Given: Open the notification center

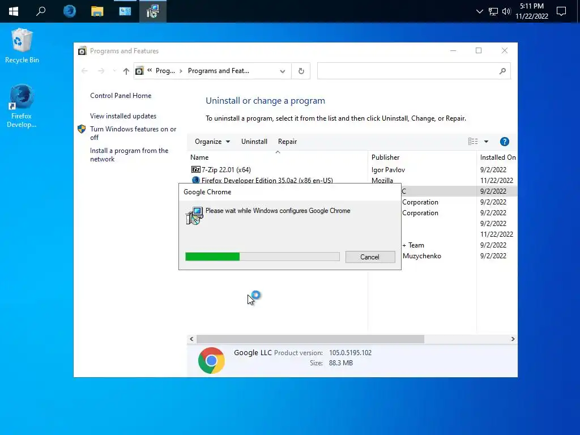Looking at the screenshot, I should [561, 11].
